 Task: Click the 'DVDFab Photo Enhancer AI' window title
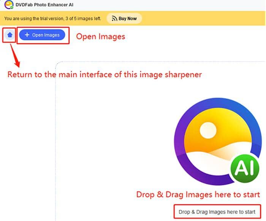(44, 5)
